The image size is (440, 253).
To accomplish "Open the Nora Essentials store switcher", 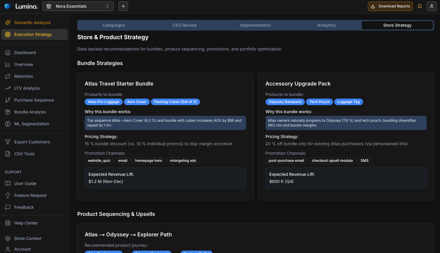I will pos(78,6).
